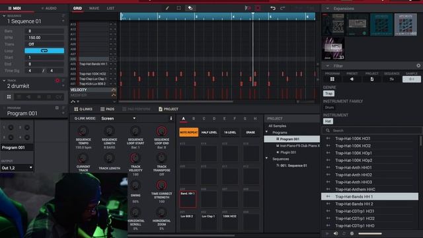Click the undo arrow icon
This screenshot has width=423, height=238.
coord(273,8)
